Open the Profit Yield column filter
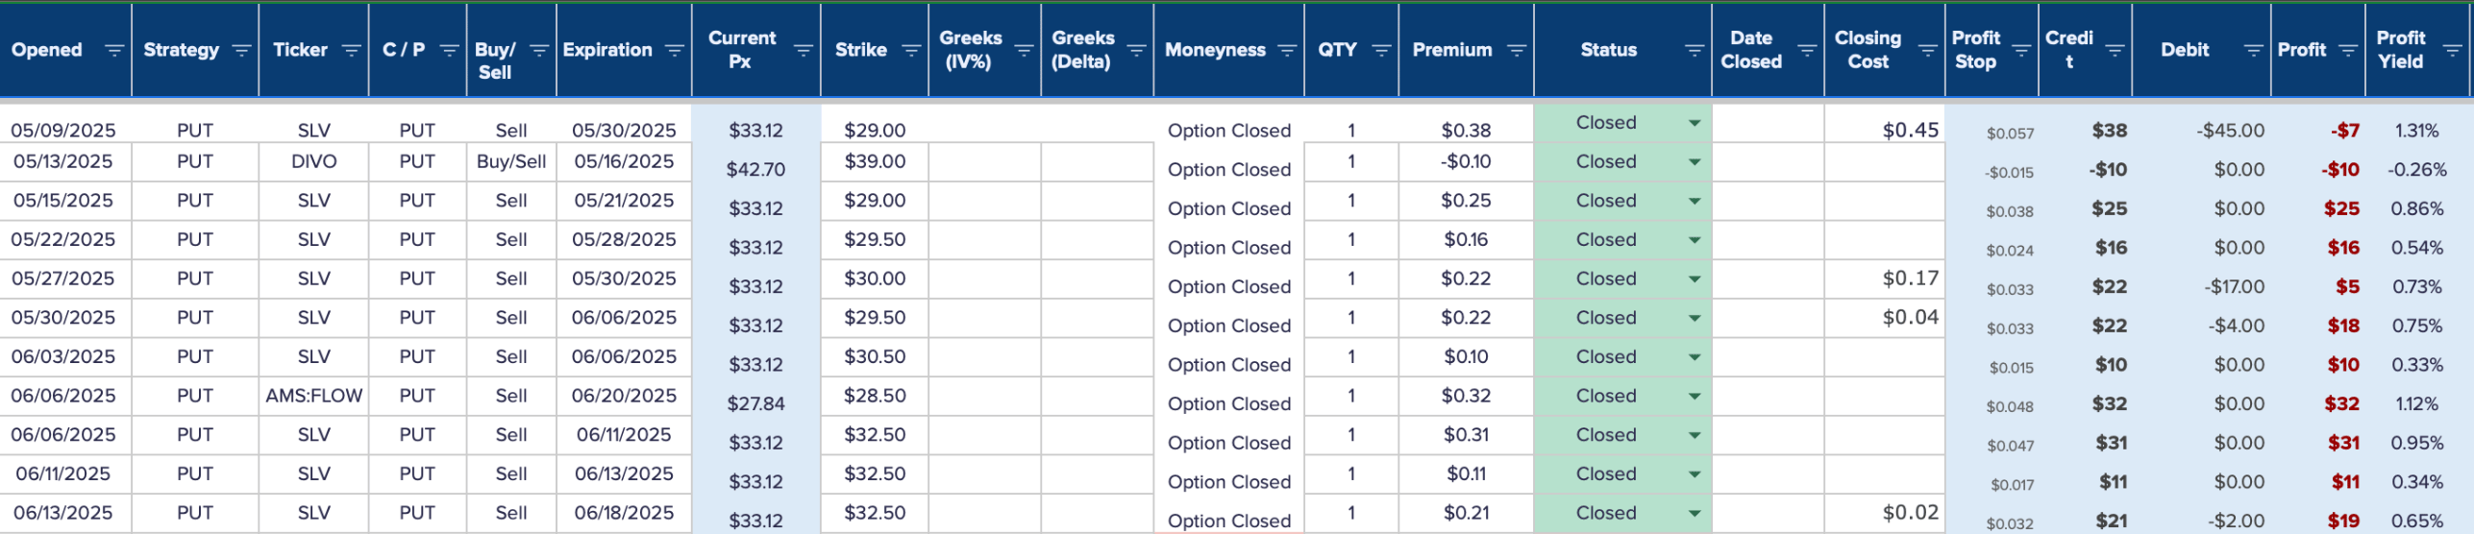The width and height of the screenshot is (2474, 534). [2451, 50]
